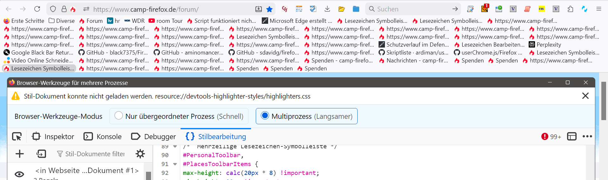Reload the current page

pos(37,9)
